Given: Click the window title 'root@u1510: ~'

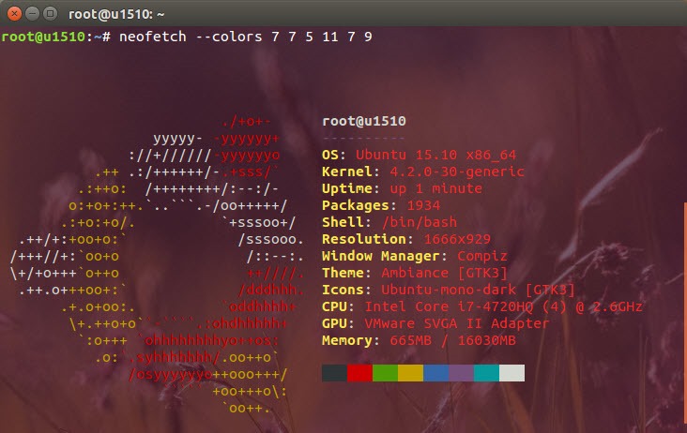Looking at the screenshot, I should click(116, 14).
